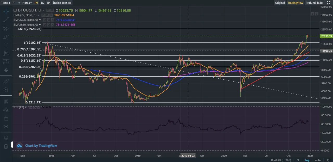Remove the RSI indicator
Viewport: 333px width, 162px height.
pos(39,107)
